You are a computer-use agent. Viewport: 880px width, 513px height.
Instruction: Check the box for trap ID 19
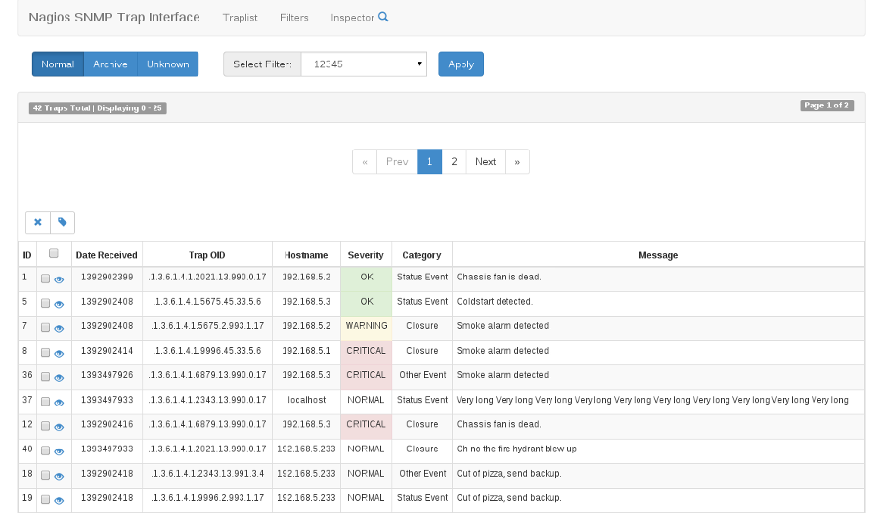coord(45,500)
